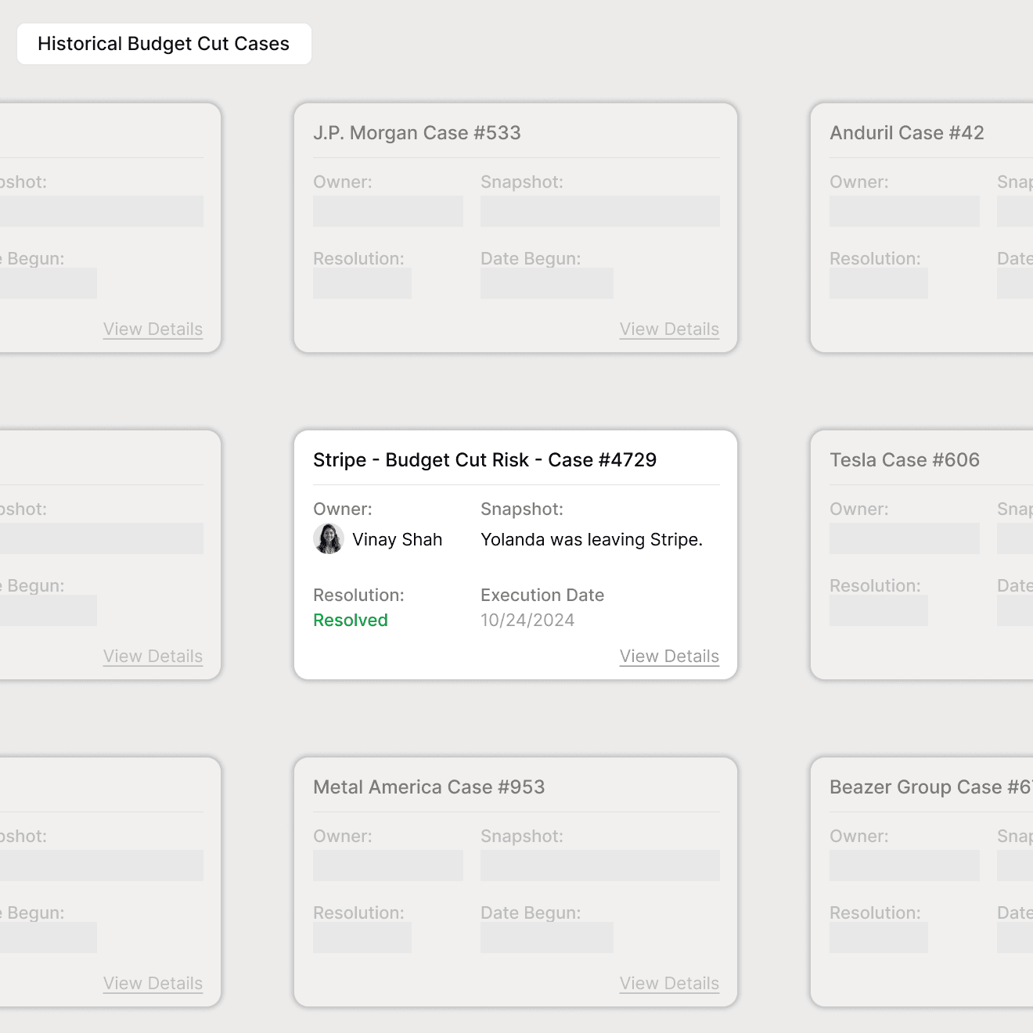Click snapshot text 'Yolanda was leaving Stripe.'
The image size is (1033, 1033).
click(592, 540)
